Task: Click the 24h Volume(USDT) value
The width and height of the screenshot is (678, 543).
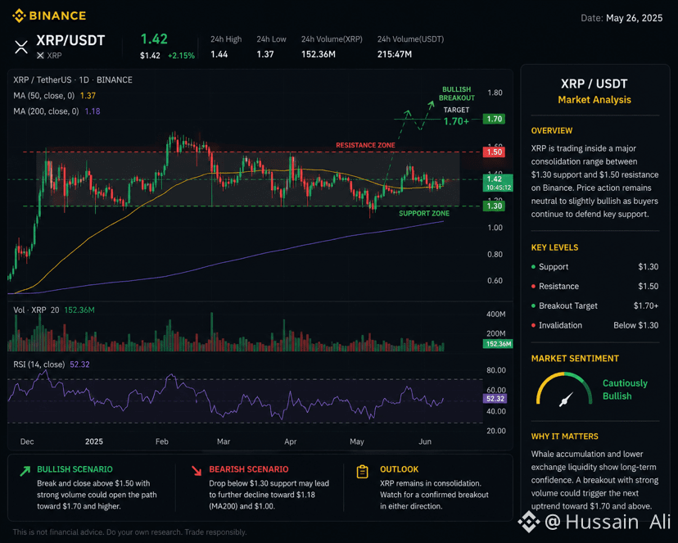Action: click(395, 55)
